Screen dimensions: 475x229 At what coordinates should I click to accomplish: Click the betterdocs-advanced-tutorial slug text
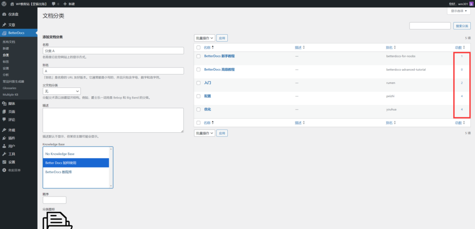pyautogui.click(x=406, y=69)
